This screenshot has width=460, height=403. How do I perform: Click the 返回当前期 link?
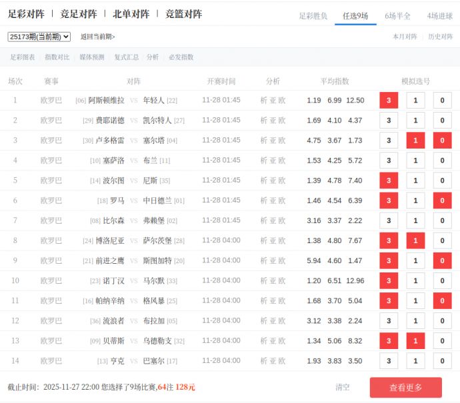point(97,37)
